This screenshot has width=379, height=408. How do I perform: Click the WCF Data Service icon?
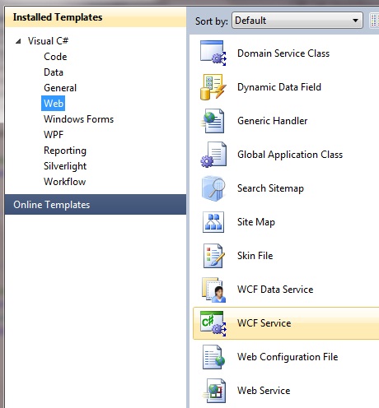(x=213, y=290)
